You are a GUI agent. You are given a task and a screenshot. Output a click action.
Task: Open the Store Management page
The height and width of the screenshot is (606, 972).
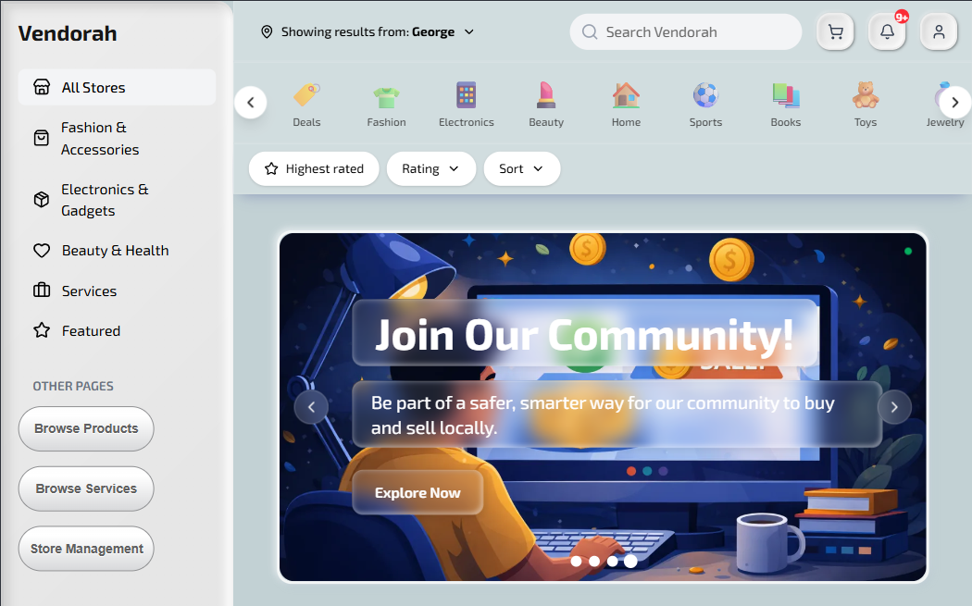click(86, 549)
